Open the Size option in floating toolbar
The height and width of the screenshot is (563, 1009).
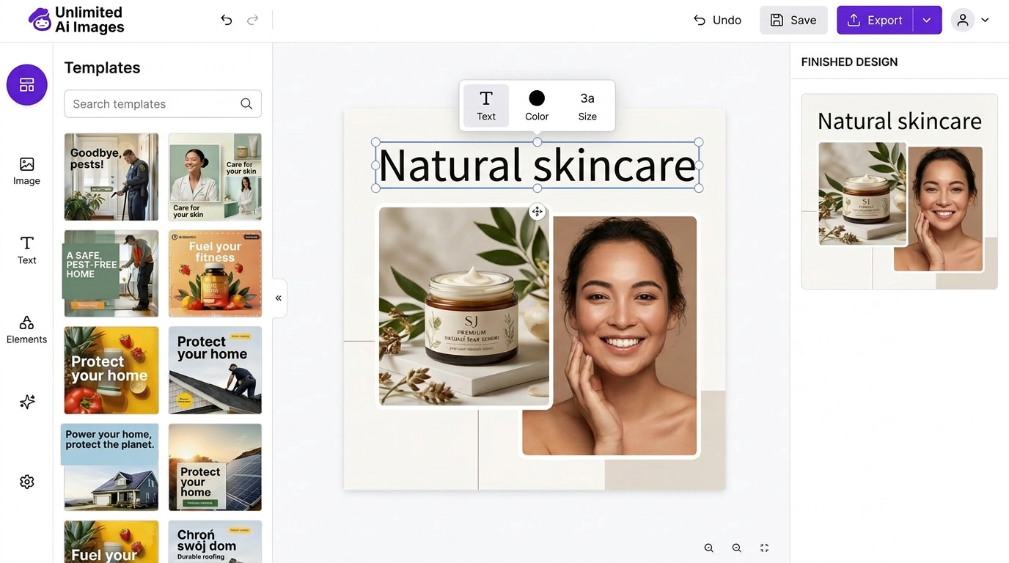click(587, 106)
